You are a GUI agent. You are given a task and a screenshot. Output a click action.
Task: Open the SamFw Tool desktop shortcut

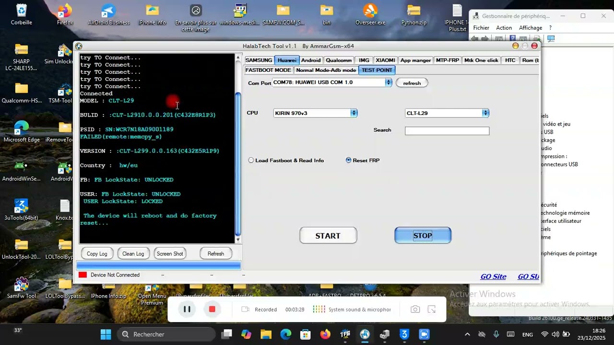22,288
